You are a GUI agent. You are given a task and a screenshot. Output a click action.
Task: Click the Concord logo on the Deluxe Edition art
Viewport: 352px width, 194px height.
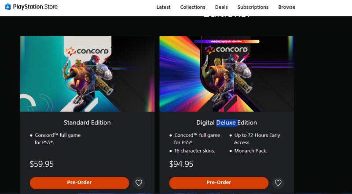(x=226, y=49)
